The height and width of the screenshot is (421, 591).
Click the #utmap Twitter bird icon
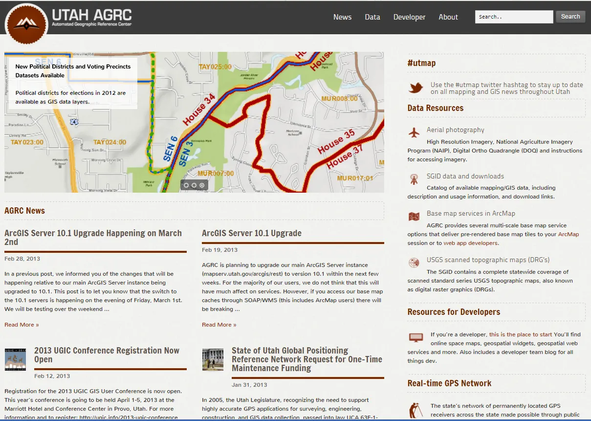(x=416, y=88)
